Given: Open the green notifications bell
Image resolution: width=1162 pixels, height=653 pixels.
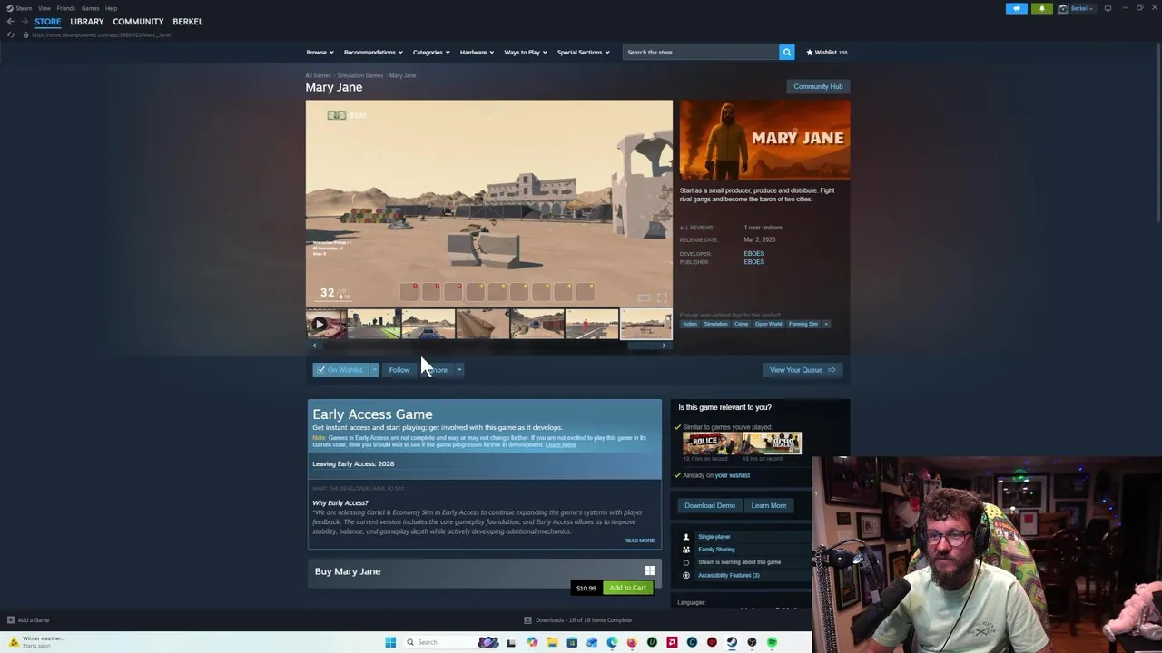Looking at the screenshot, I should (1041, 8).
